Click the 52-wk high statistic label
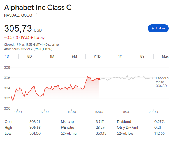 (x=70, y=133)
